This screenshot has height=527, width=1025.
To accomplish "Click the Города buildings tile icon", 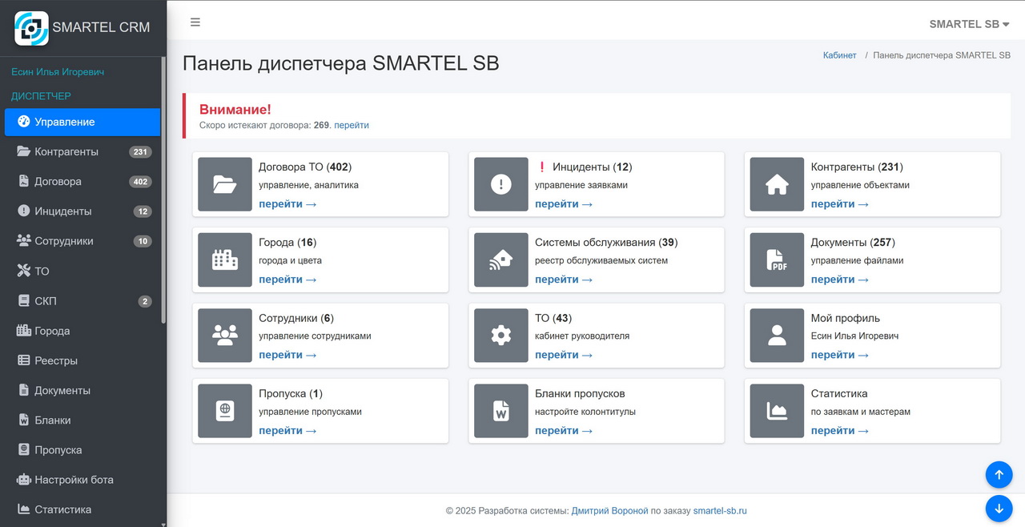I will point(225,259).
